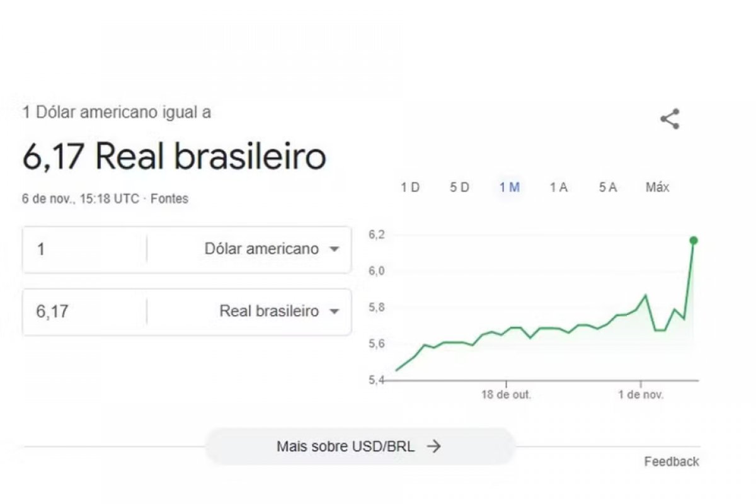Select the 1D time range
Image resolution: width=756 pixels, height=504 pixels.
point(411,187)
